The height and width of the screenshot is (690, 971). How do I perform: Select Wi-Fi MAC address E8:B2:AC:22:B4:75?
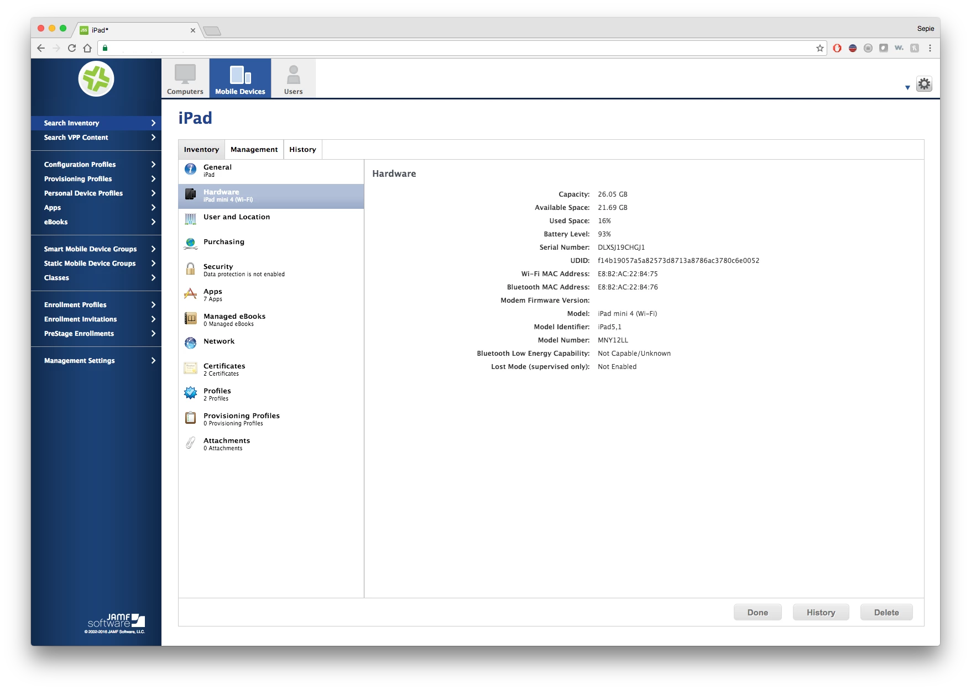[628, 274]
